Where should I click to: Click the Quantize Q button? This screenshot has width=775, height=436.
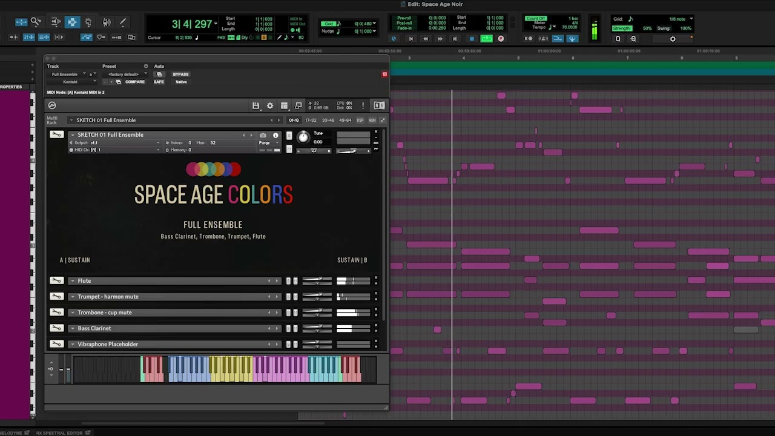tap(618, 39)
